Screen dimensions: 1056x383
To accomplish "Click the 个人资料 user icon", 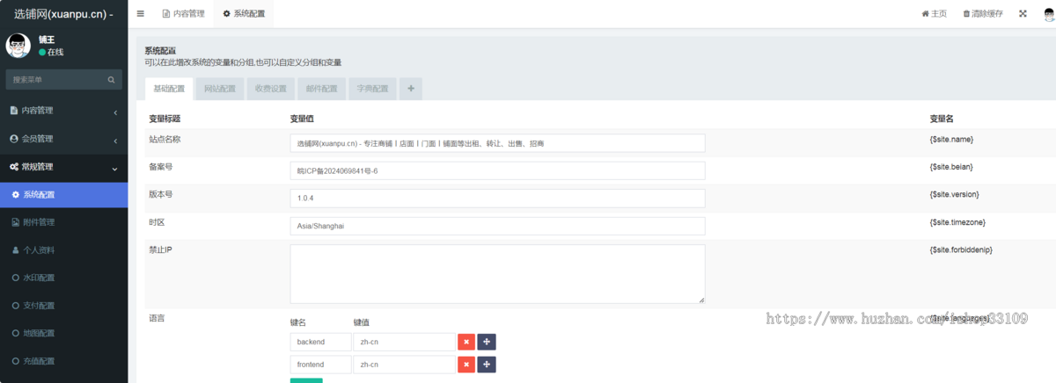I will point(16,250).
